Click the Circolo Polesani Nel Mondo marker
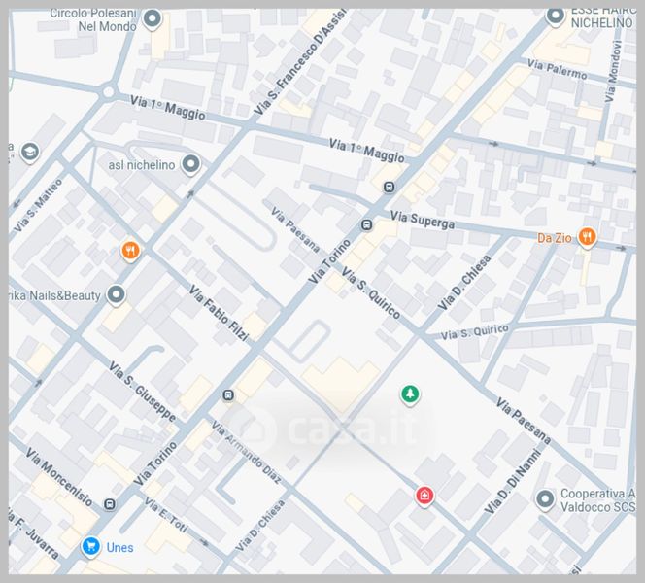Viewport: 645px width, 583px height. [152, 18]
